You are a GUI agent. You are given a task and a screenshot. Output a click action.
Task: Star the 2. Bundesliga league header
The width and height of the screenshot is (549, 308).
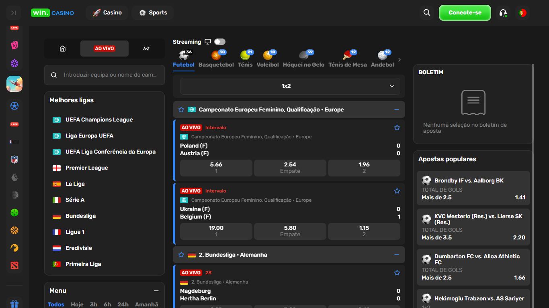pos(181,255)
